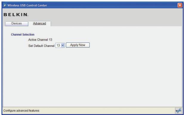The height and width of the screenshot is (115, 184).
Task: Click the Belkin logo
Action: click(x=16, y=15)
